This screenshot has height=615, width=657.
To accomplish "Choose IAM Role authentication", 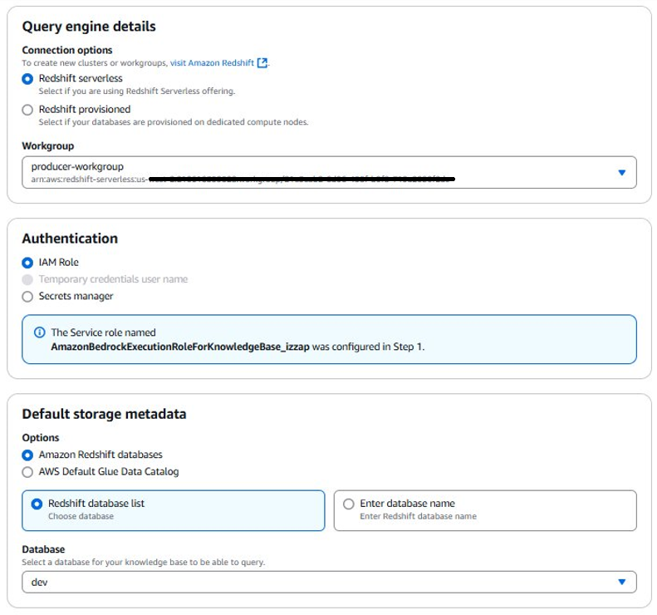I will 27,263.
